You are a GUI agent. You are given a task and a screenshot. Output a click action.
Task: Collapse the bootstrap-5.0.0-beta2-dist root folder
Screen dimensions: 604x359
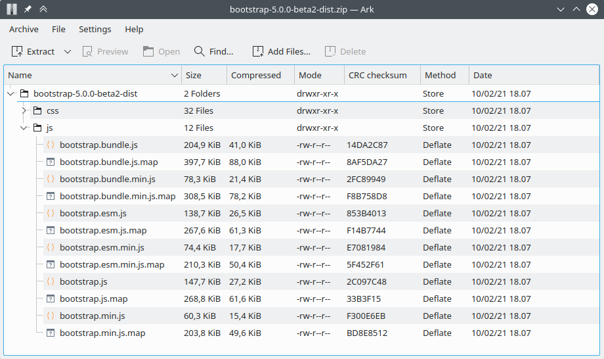11,94
